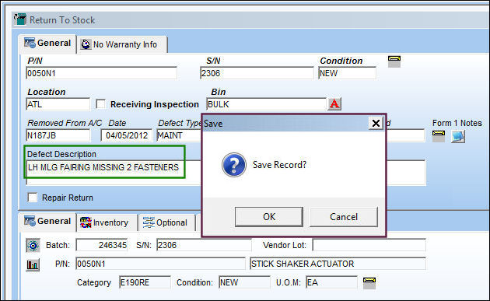490x301 pixels.
Task: Click the note icon beside the U.O.M field
Action: coord(369,283)
